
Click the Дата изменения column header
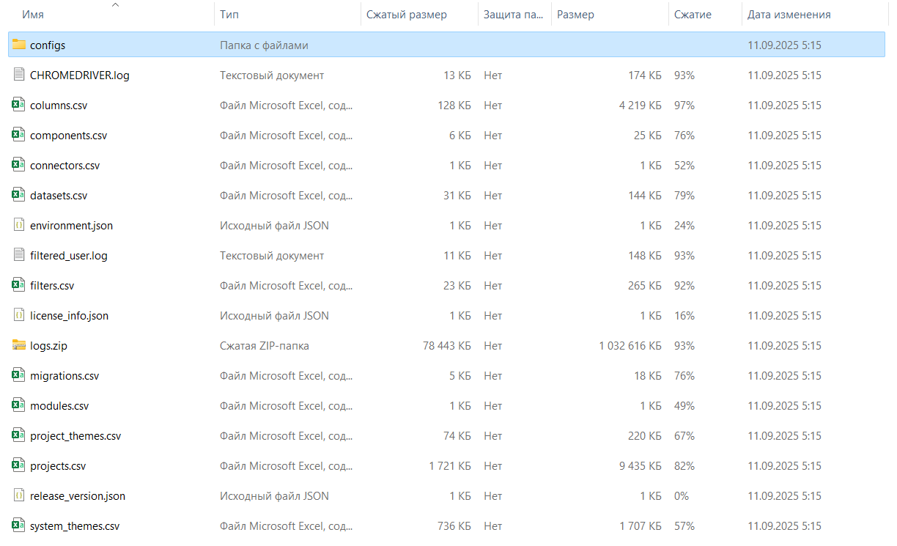coord(789,15)
